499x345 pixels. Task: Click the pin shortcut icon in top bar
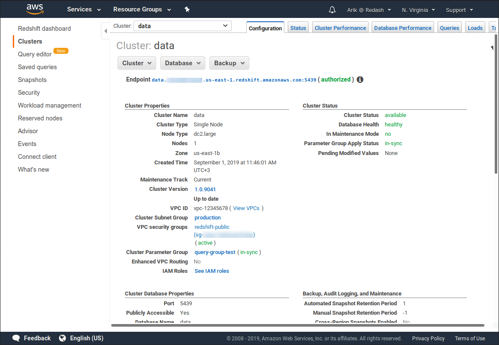click(x=187, y=9)
